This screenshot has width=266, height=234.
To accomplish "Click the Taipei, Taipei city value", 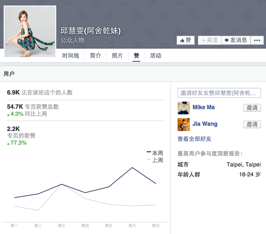I will (x=244, y=164).
